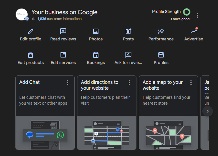Open the 1,836 customer interactions link
The image size is (218, 156).
coord(59,19)
